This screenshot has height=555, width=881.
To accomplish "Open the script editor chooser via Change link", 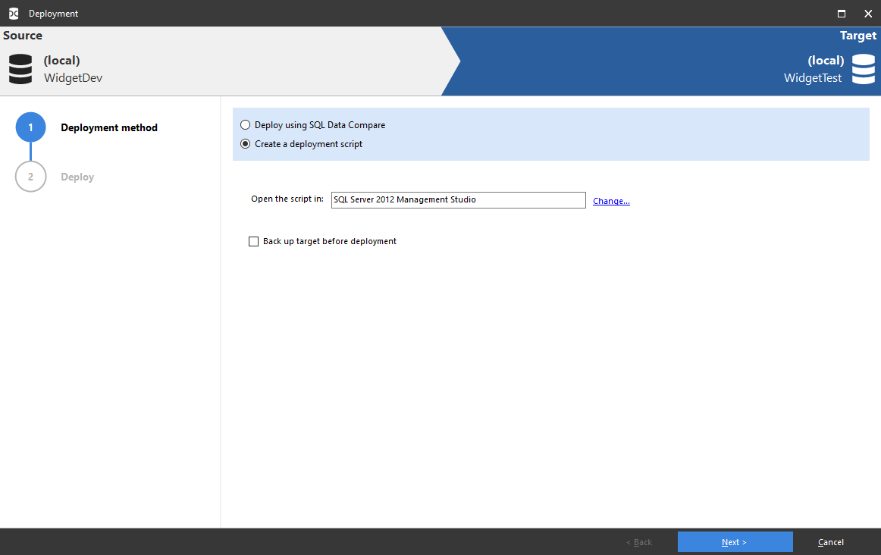I will [x=611, y=200].
